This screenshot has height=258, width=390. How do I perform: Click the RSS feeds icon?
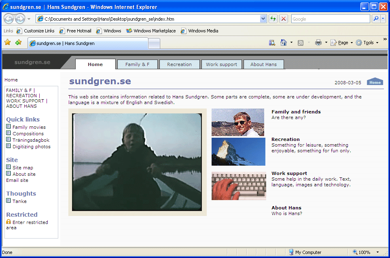coord(301,43)
